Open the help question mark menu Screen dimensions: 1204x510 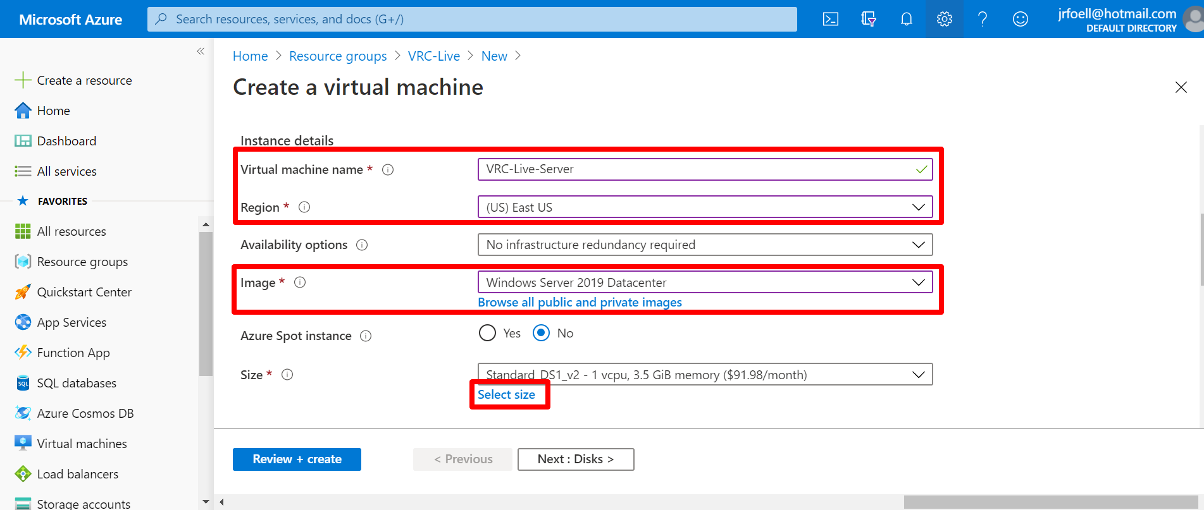pos(983,19)
